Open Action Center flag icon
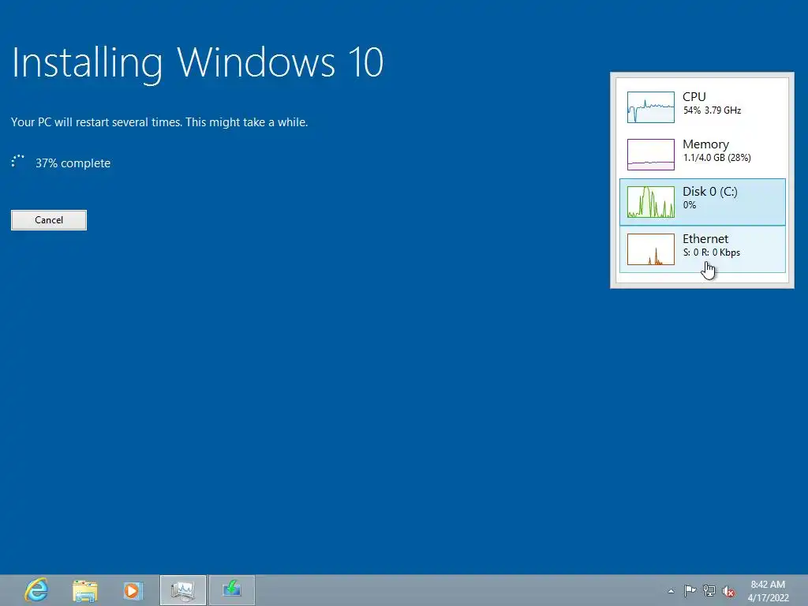This screenshot has height=606, width=808. (x=690, y=590)
